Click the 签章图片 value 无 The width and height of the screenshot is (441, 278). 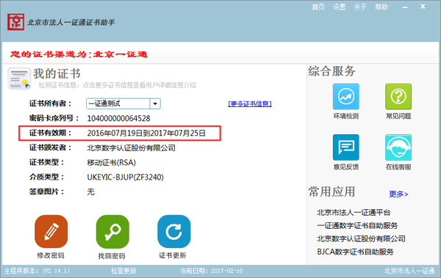tap(91, 191)
